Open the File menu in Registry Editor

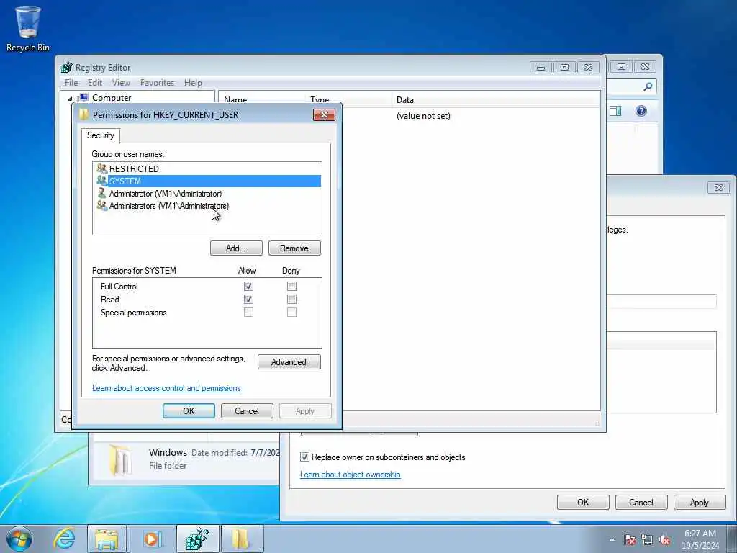(x=71, y=83)
